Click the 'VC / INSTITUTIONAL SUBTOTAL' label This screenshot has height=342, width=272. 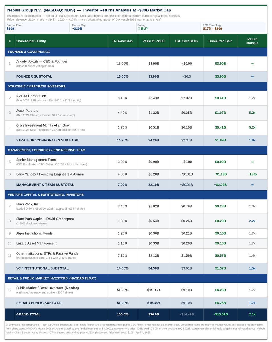(x=42, y=268)
